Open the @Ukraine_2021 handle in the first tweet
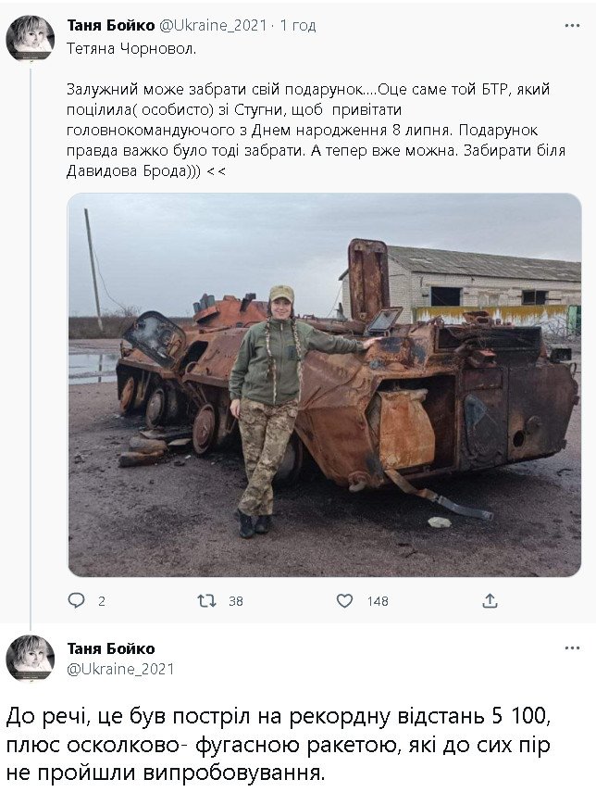The image size is (596, 792). pyautogui.click(x=213, y=25)
